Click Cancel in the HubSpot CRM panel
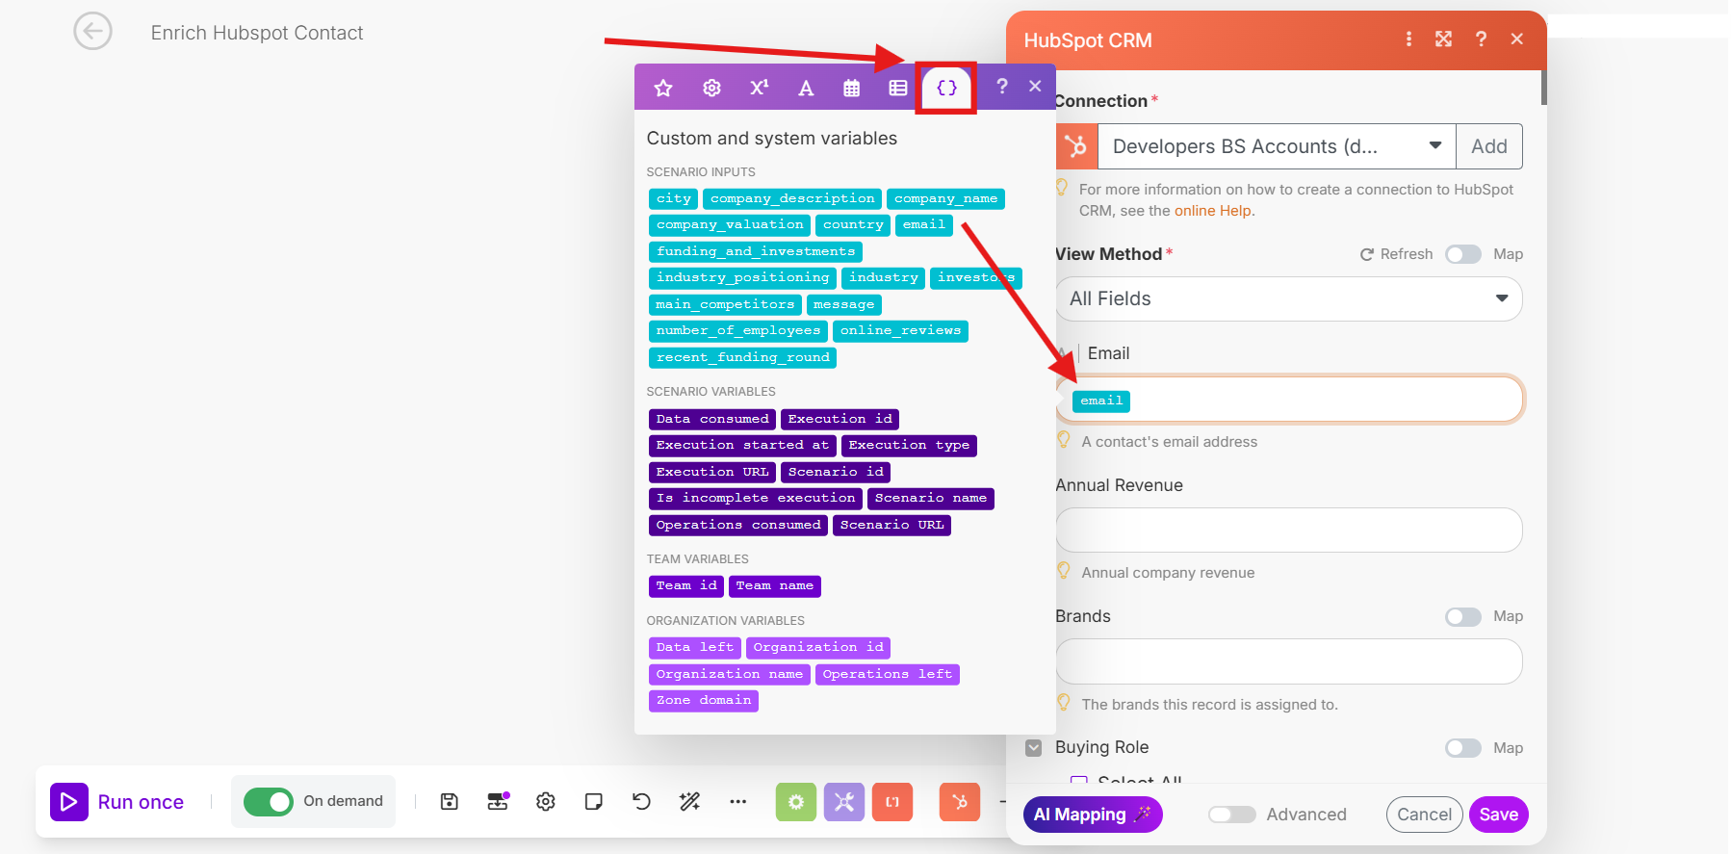Image resolution: width=1731 pixels, height=854 pixels. coord(1424,815)
